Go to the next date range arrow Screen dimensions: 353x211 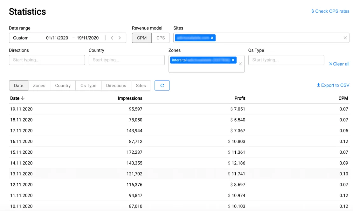click(120, 38)
